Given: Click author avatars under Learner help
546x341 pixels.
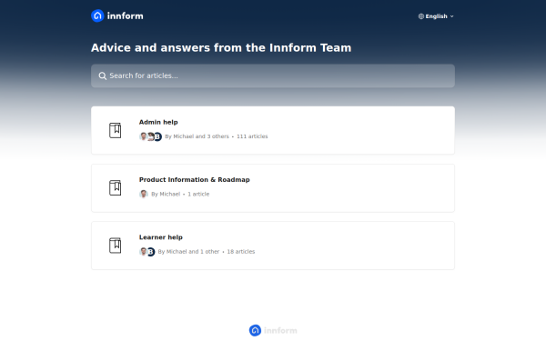Looking at the screenshot, I should coord(147,252).
